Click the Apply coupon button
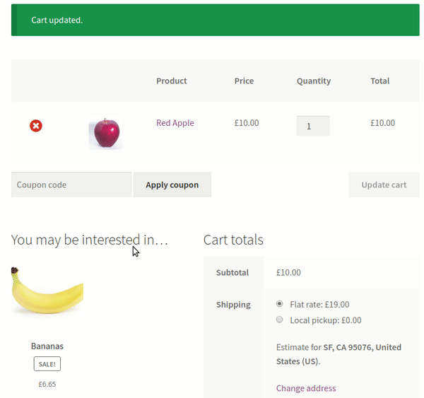 (x=172, y=185)
